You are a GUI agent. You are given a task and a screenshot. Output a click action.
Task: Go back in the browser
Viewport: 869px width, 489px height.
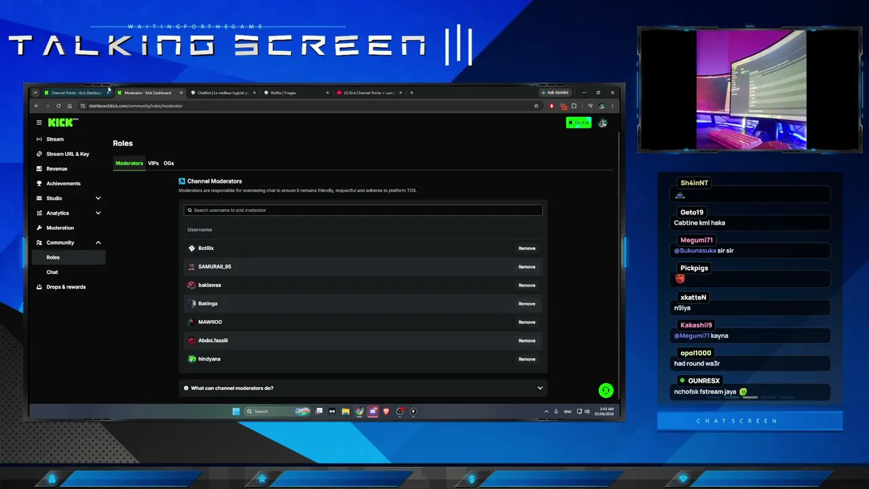37,106
